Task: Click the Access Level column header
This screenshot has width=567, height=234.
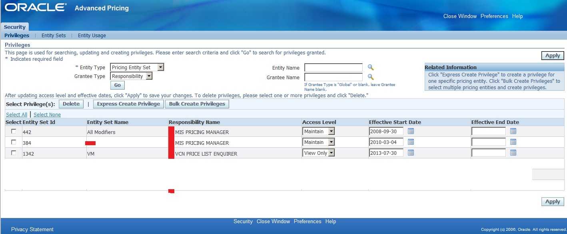Action: point(319,122)
